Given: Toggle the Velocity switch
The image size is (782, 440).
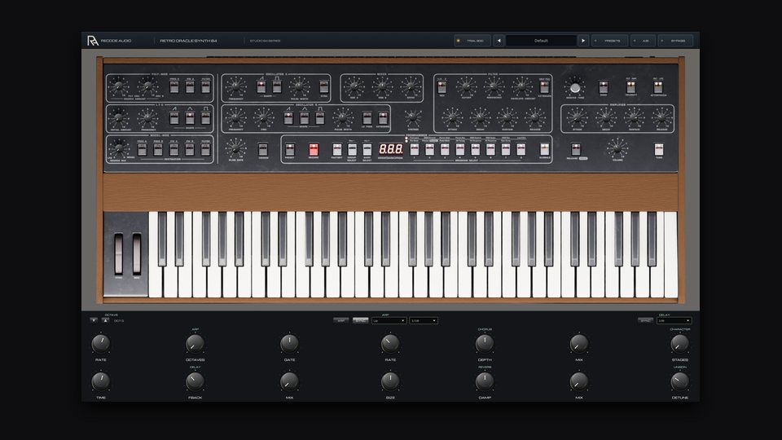Looking at the screenshot, I should point(630,87).
